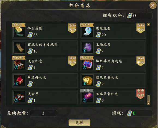Click the scrollbar down arrow
Screen dimensions: 158x128
pos(148,103)
